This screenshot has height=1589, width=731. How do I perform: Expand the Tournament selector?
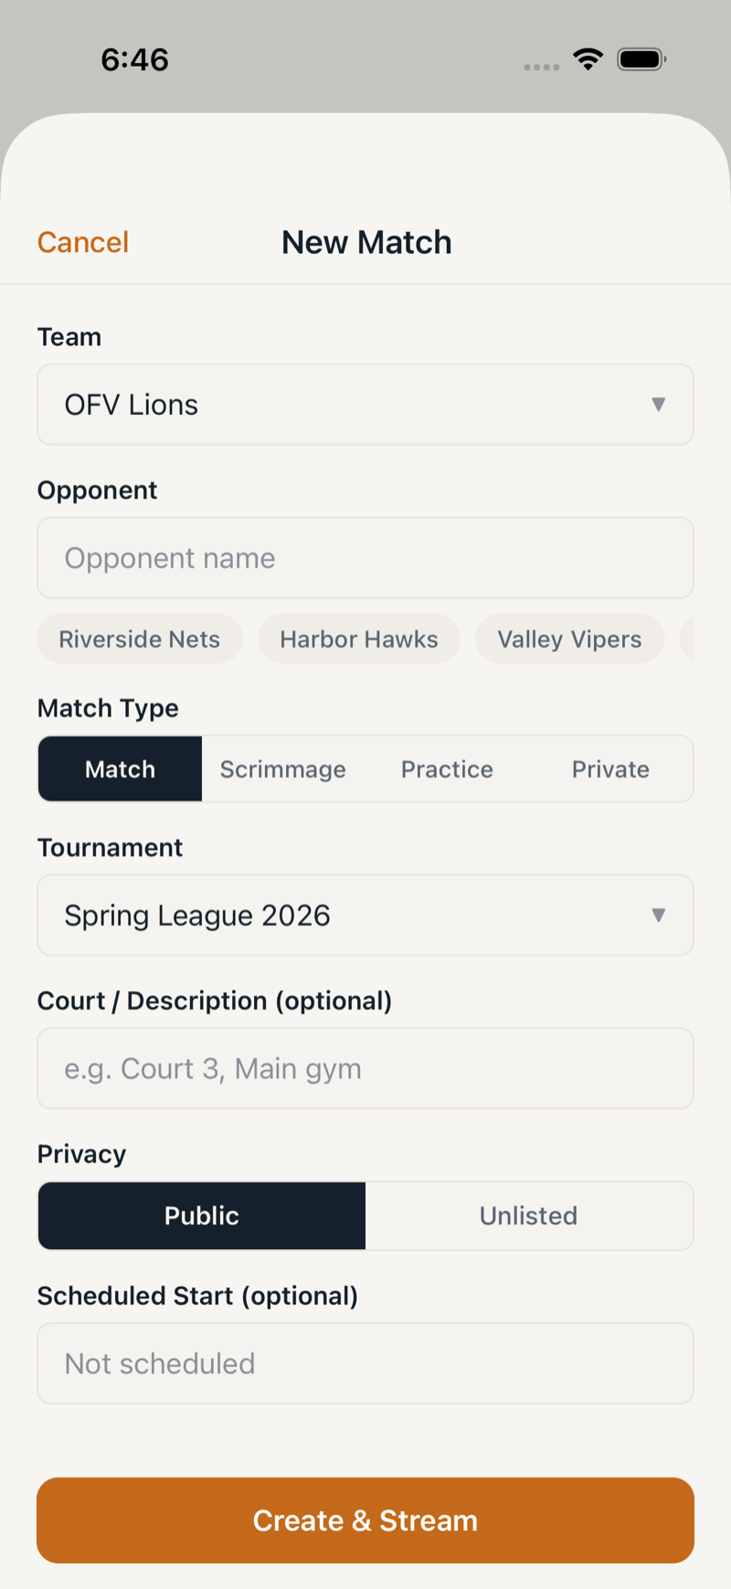point(660,915)
